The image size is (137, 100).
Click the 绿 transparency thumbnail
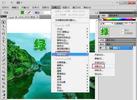[x=105, y=32]
